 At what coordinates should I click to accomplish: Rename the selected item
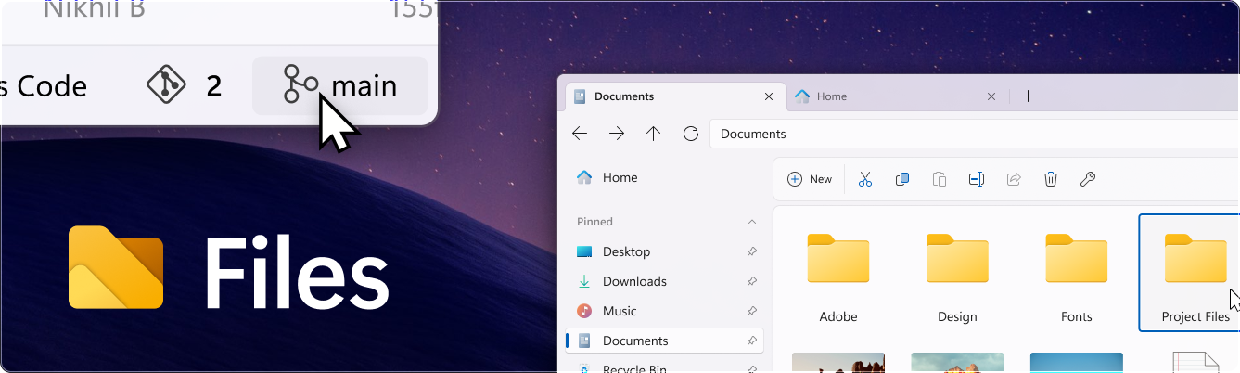coord(977,179)
